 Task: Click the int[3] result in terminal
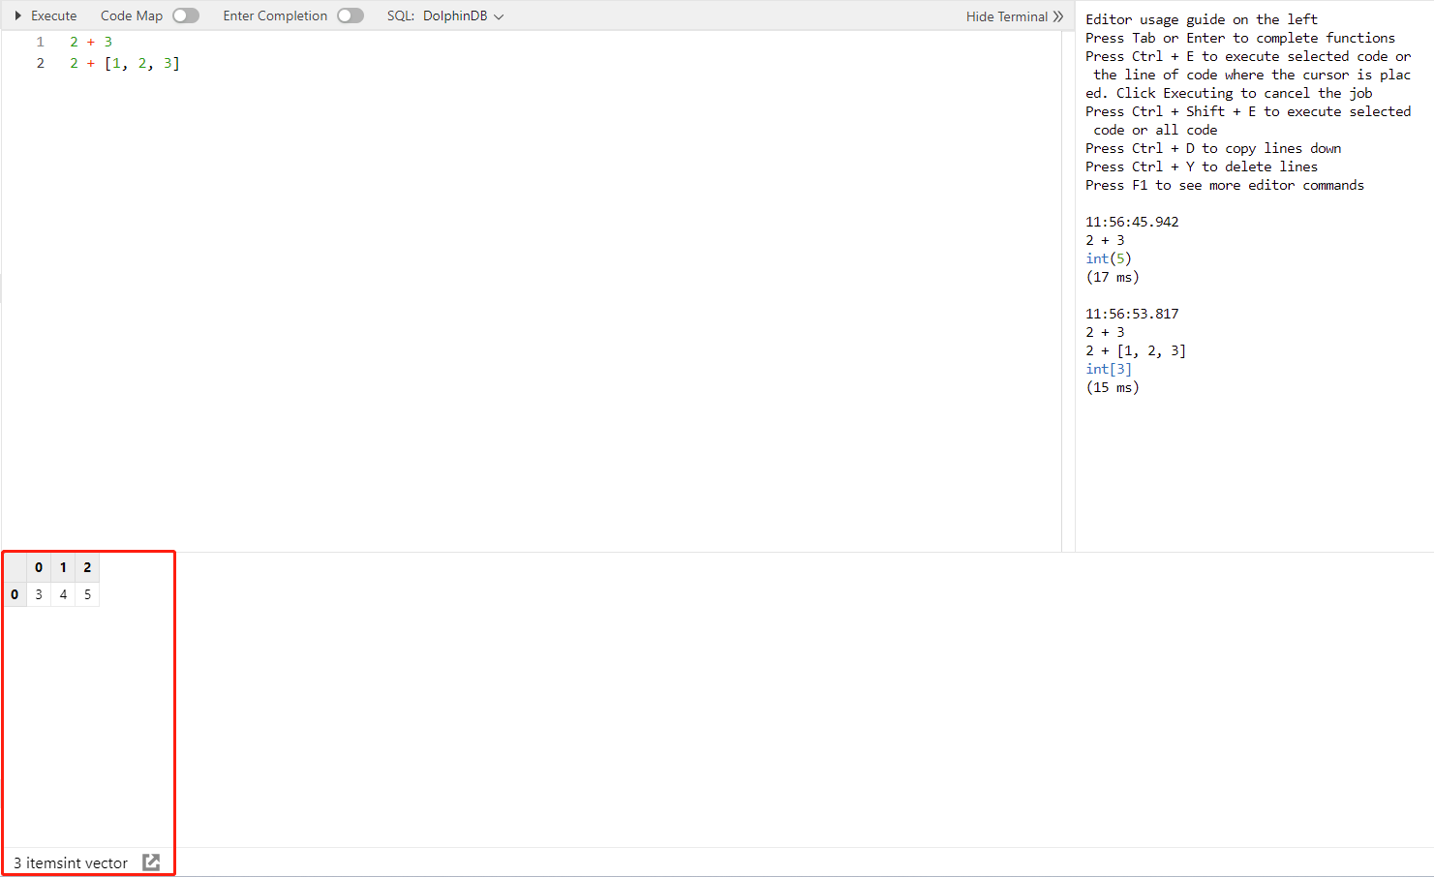[x=1108, y=369]
